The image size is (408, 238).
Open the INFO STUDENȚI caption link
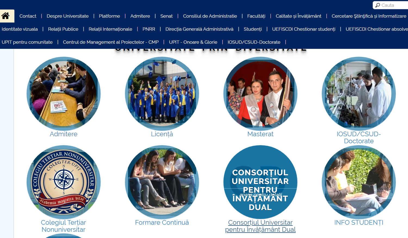click(x=359, y=223)
